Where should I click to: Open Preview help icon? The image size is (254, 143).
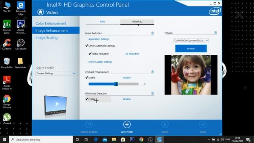[215, 33]
